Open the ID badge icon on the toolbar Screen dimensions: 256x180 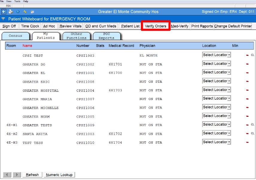32,11
